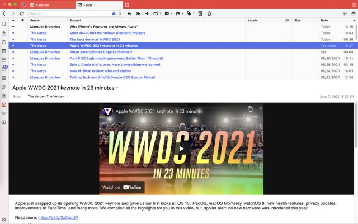Open a new tab with plus button
Viewport: 358px width, 224px height.
coord(127,5)
